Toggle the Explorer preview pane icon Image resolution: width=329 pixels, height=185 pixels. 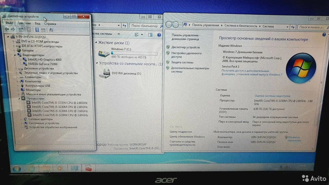pos(150,35)
